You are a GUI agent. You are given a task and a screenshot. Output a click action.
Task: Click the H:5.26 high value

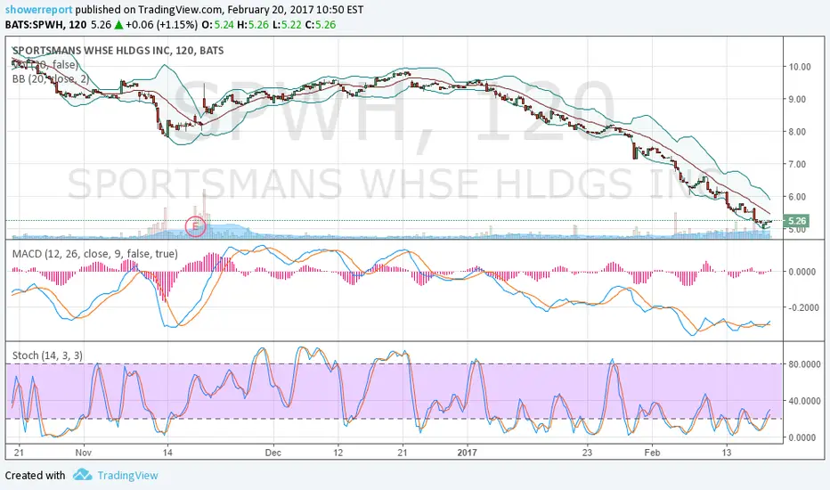point(253,24)
